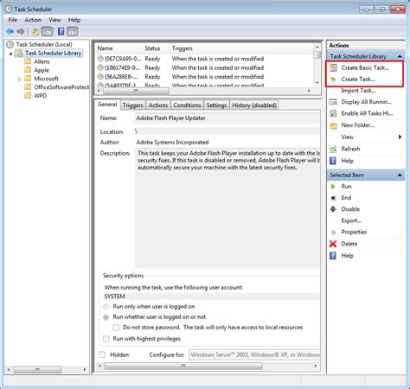Screen dimensions: 410x389
Task: Click the Disable action label
Action: pos(350,209)
